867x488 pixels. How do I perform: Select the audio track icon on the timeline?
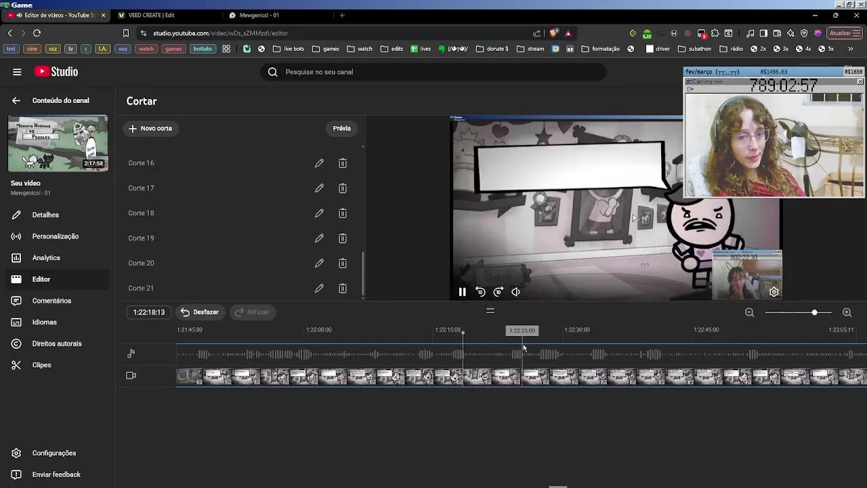131,353
